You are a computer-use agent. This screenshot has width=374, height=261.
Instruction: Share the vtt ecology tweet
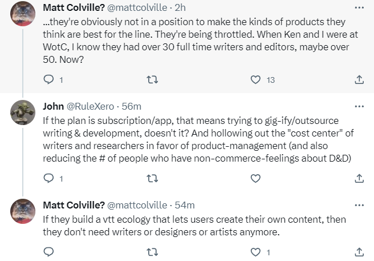pyautogui.click(x=359, y=251)
